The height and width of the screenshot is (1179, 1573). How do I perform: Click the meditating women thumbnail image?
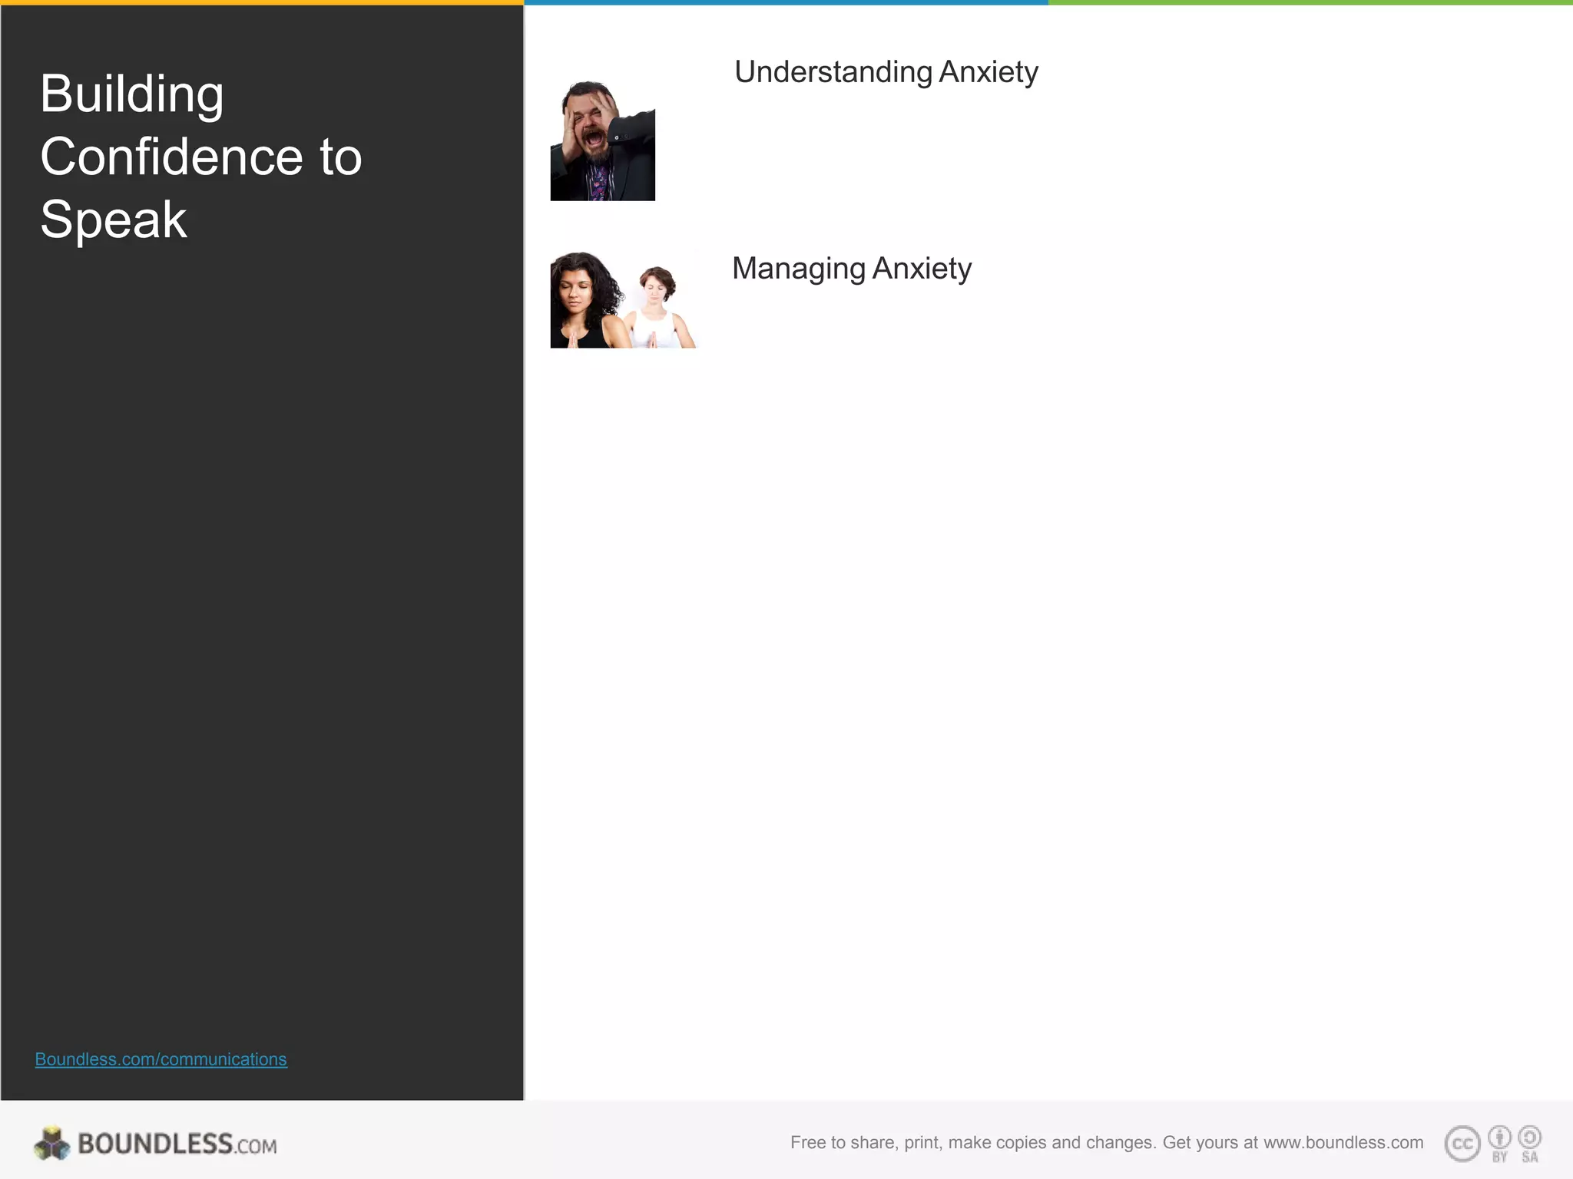pos(623,300)
